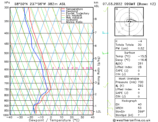The height and width of the screenshot is (122, 158).
Task: Click the EH value 40
Action: (x=140, y=104)
